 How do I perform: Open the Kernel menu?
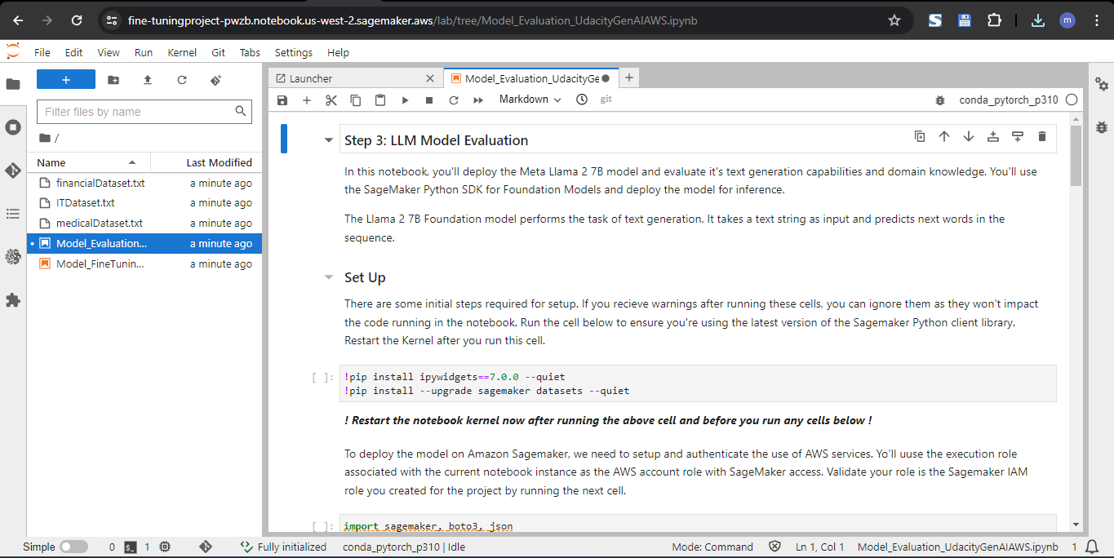point(181,52)
